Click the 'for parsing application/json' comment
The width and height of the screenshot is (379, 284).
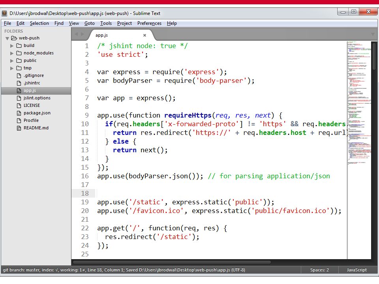[x=269, y=176]
